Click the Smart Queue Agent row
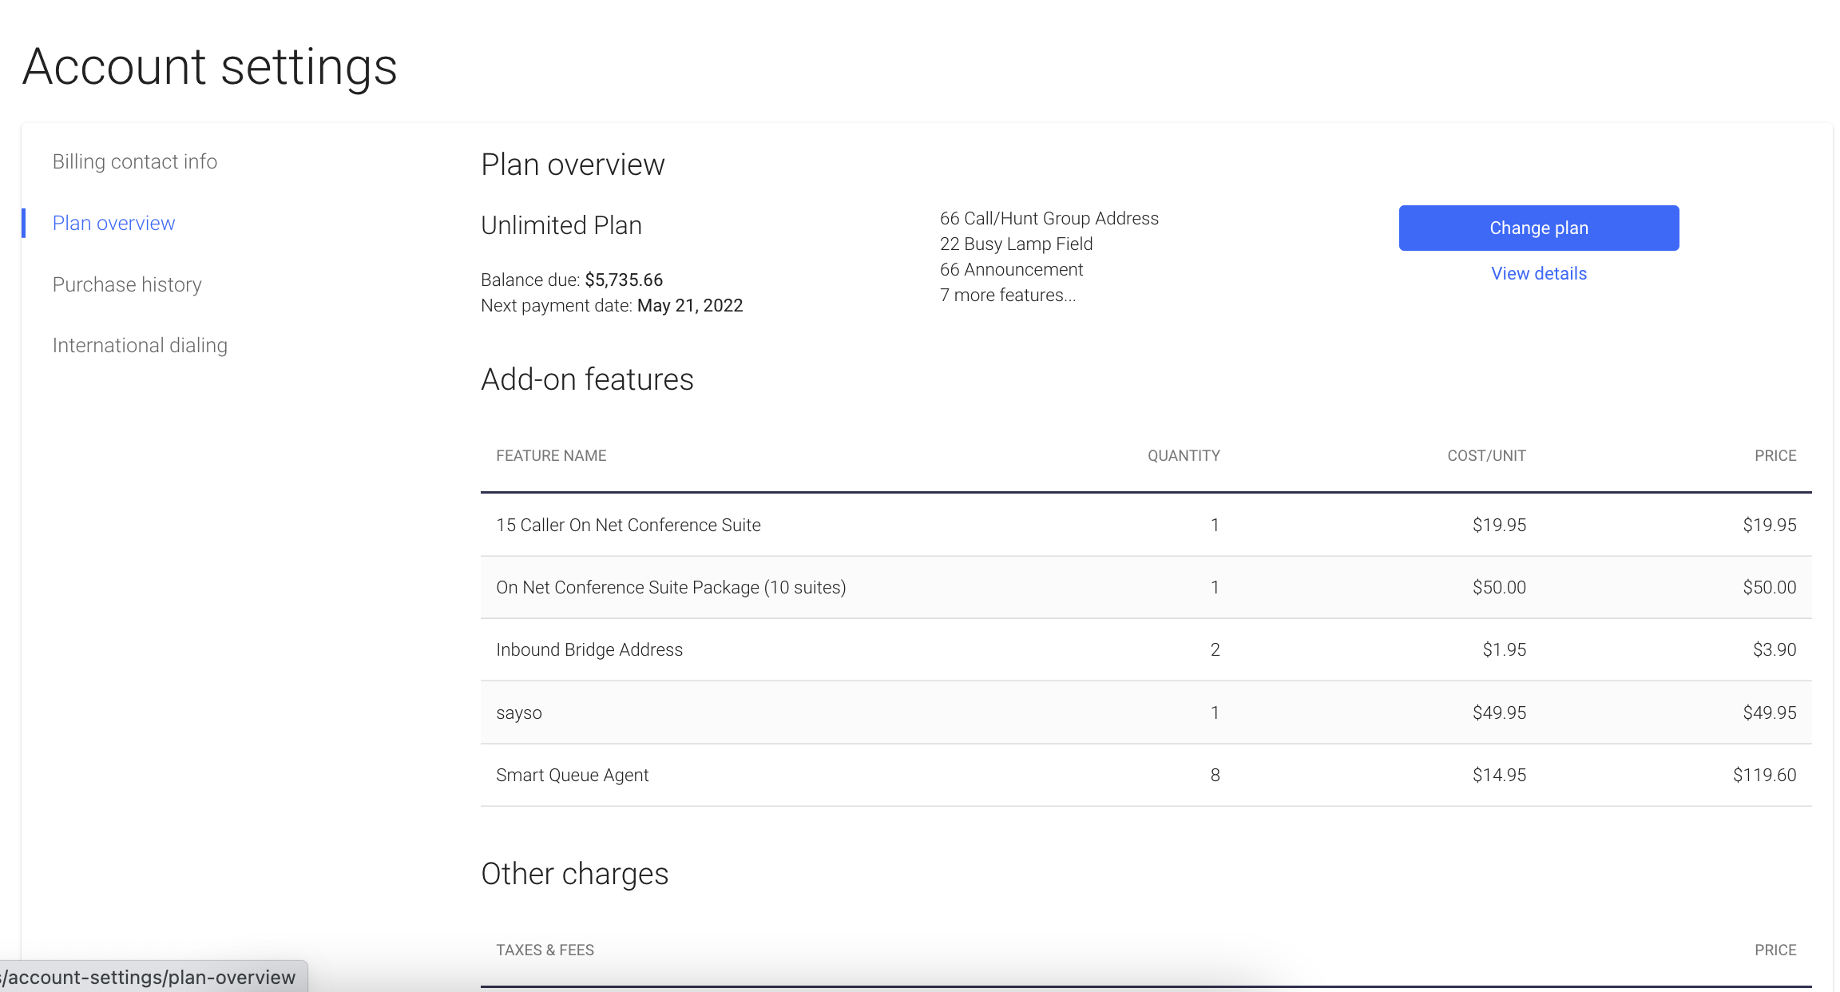 pyautogui.click(x=572, y=774)
